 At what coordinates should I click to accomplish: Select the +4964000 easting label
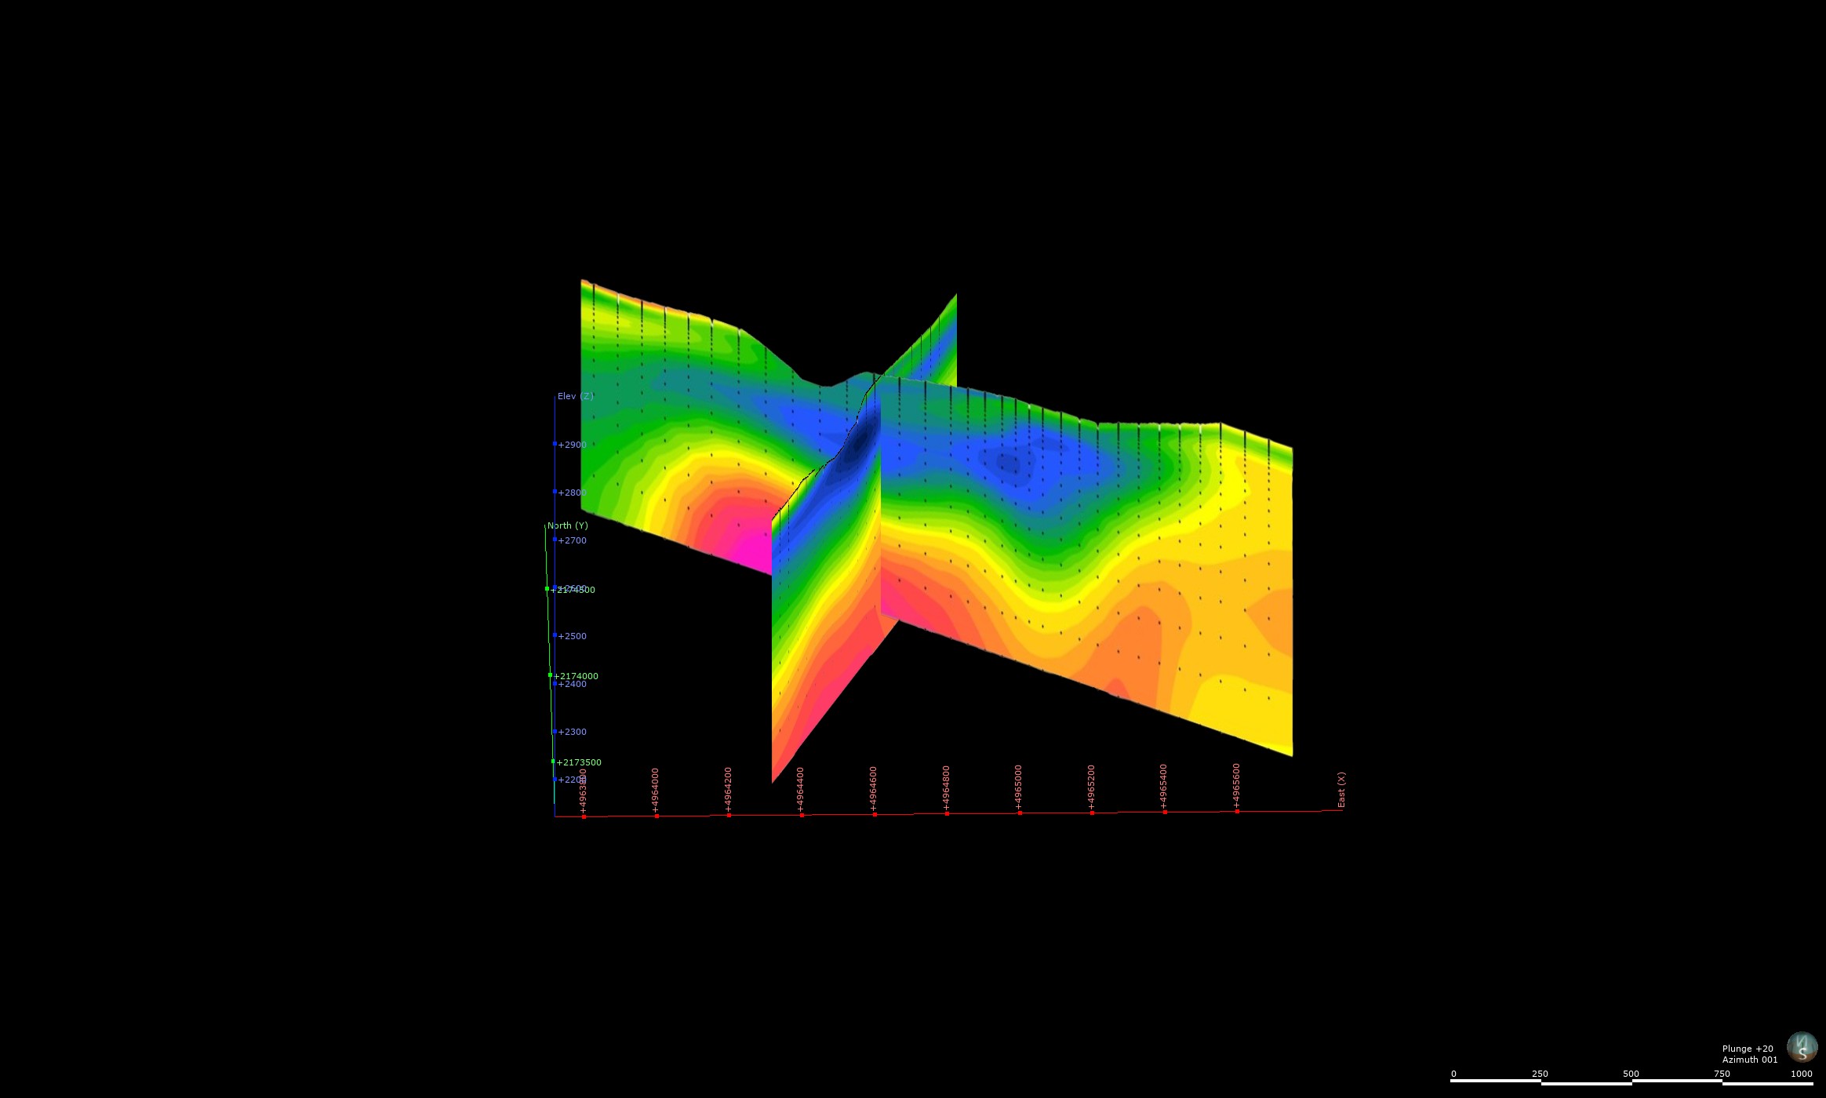pos(656,789)
